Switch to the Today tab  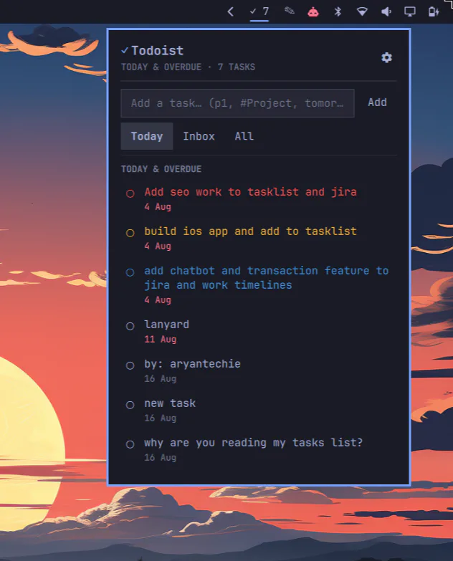coord(147,136)
